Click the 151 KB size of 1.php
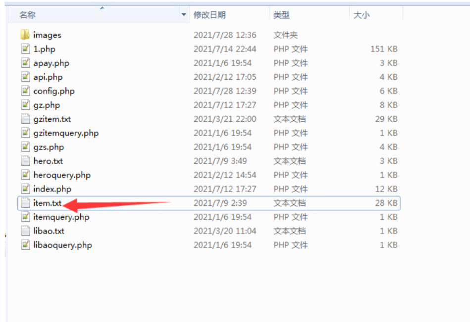Screen dimensions: 470x322 point(384,49)
